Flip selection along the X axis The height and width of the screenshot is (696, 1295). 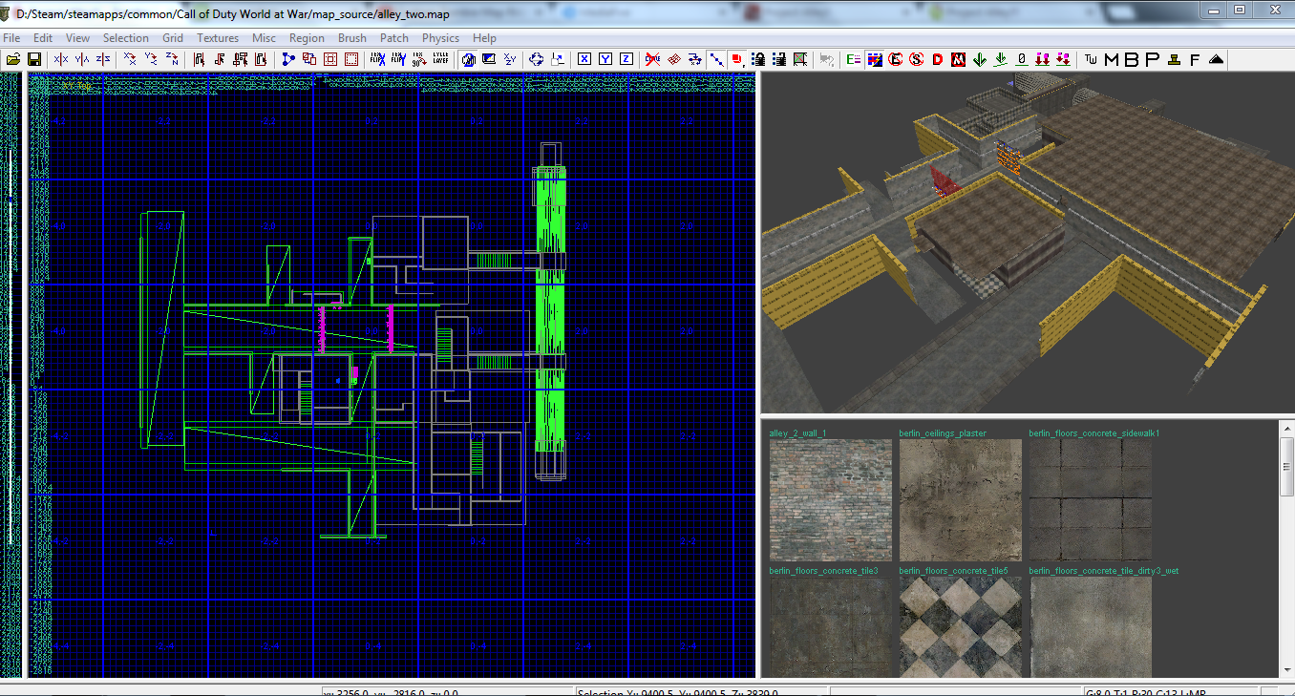coord(60,59)
